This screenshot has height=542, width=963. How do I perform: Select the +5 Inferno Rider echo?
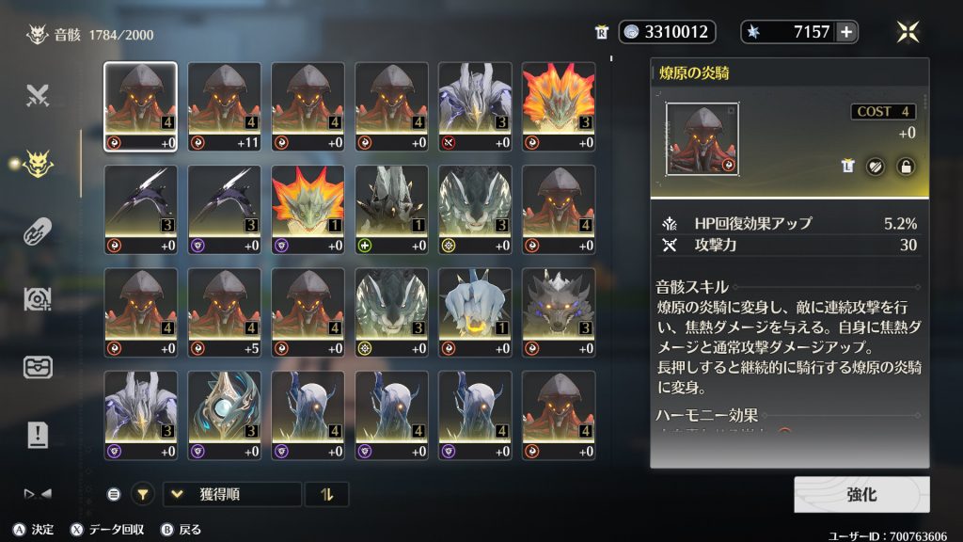[x=224, y=312]
